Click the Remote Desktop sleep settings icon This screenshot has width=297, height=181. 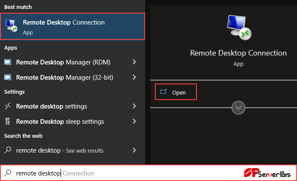[x=8, y=121]
